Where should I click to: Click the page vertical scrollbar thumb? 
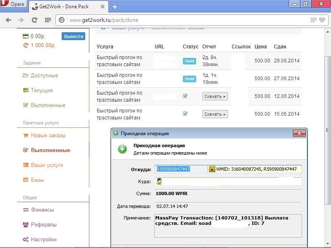(x=327, y=130)
